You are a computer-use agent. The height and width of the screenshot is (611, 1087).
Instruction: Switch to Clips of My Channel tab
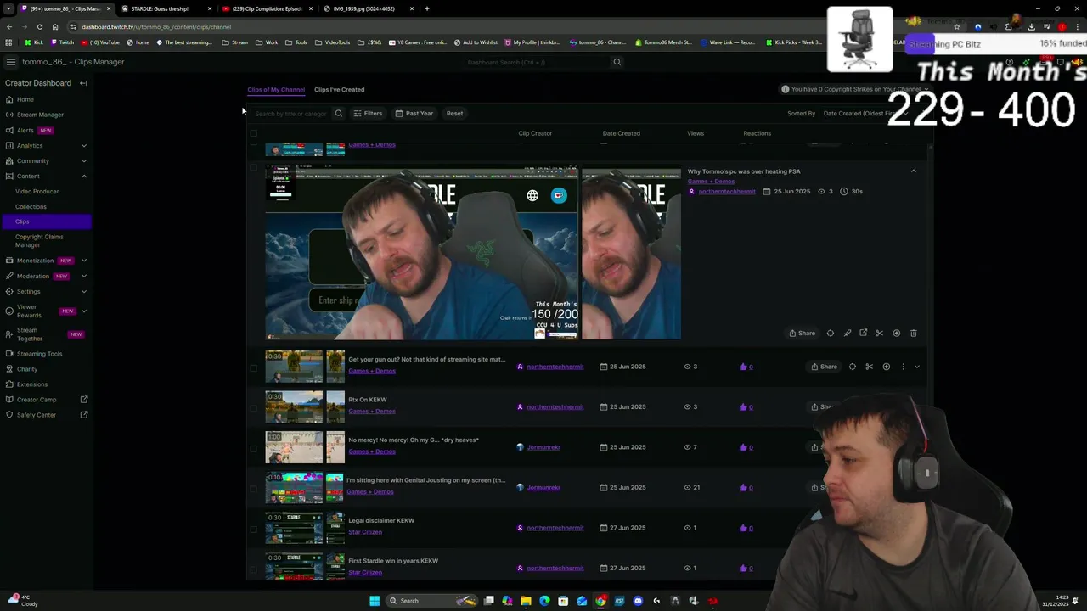pyautogui.click(x=276, y=89)
